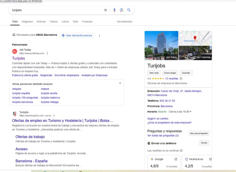236x172 pixels.
Task: Close the 'Otras personas también buscan' box
Action: point(120,83)
